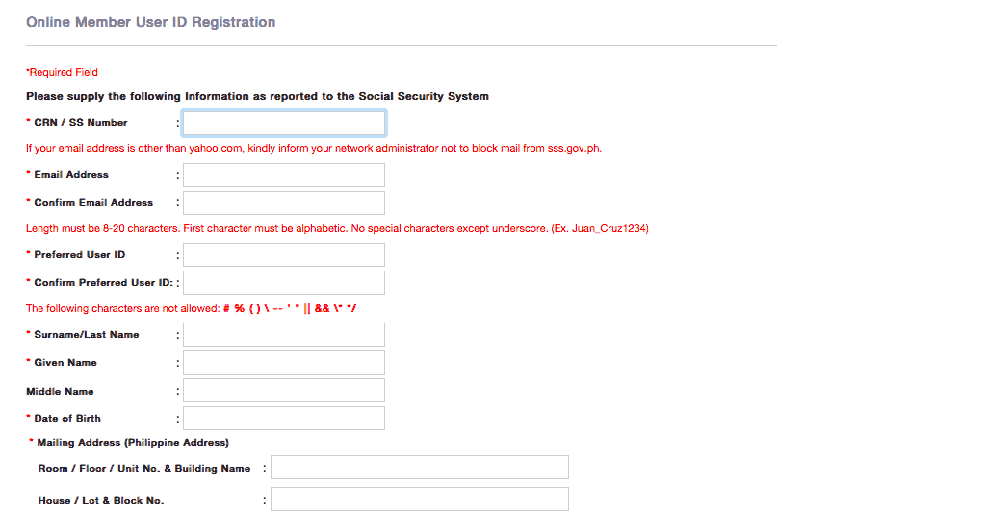Click the 'CRN / SS Number' label text
The width and height of the screenshot is (985, 517).
point(81,123)
